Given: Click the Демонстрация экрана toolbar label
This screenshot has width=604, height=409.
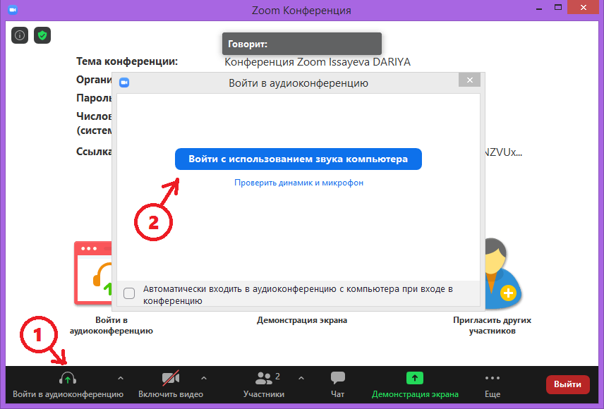Looking at the screenshot, I should coord(415,394).
